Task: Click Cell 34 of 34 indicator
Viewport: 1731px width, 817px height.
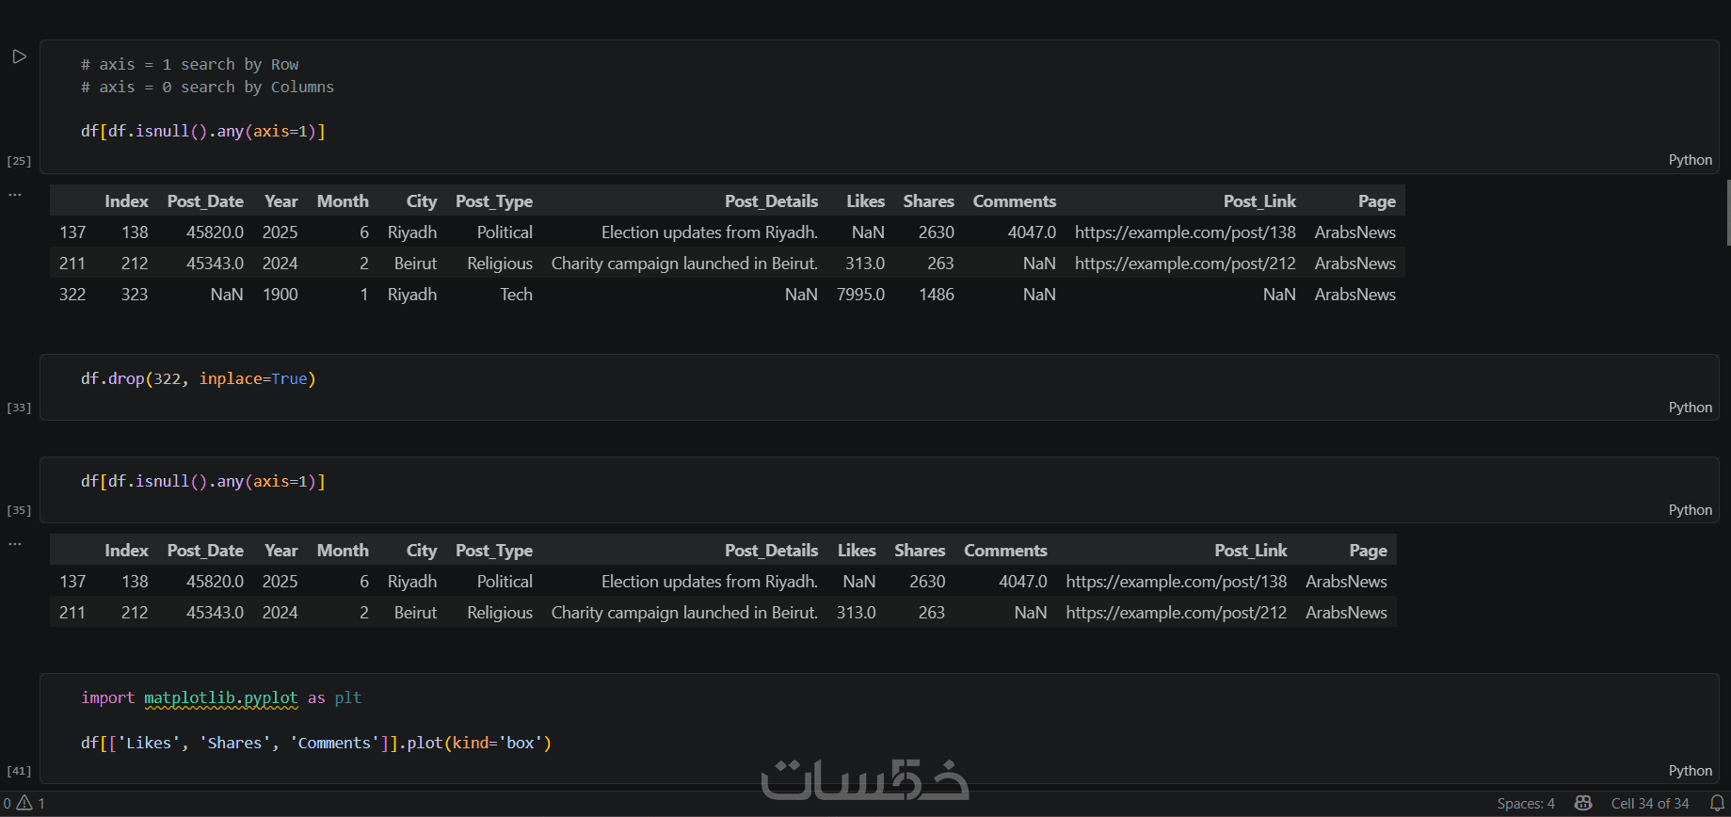Action: click(x=1649, y=803)
